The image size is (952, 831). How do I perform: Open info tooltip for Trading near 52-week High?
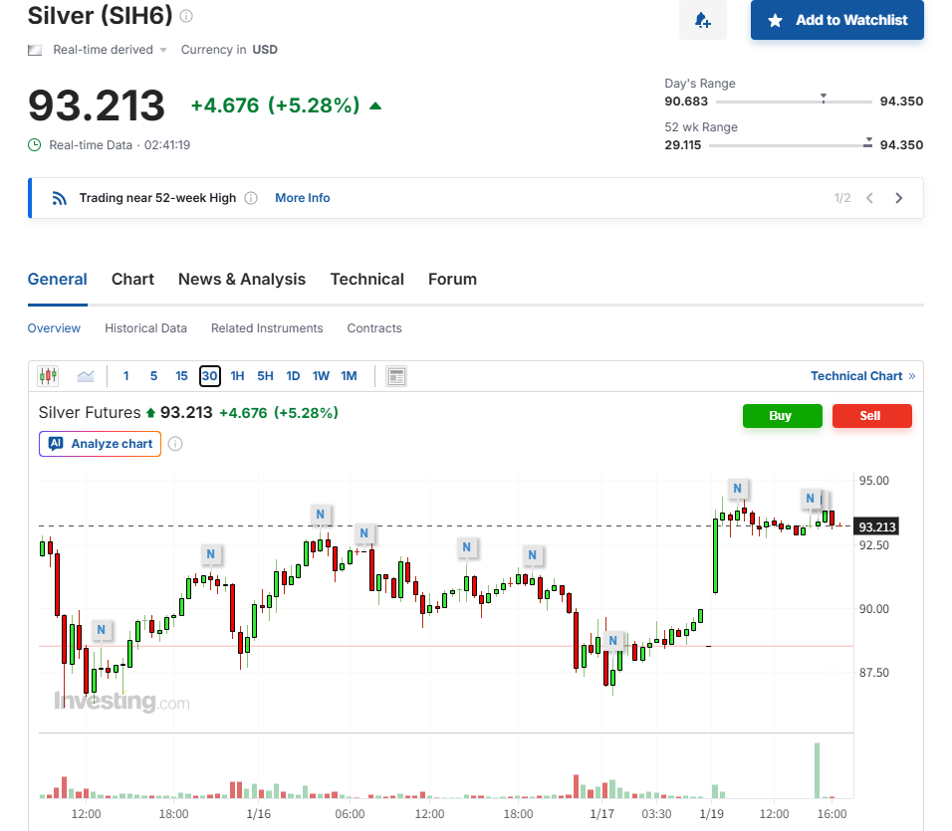[251, 198]
